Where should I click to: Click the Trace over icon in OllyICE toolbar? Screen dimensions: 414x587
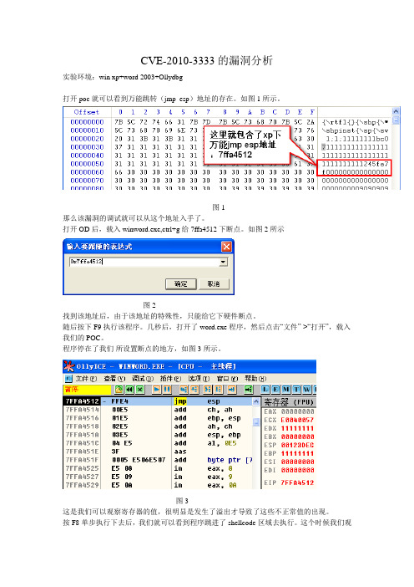pyautogui.click(x=218, y=390)
